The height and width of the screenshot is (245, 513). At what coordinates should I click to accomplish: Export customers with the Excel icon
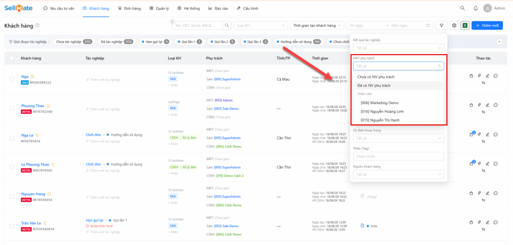pyautogui.click(x=465, y=25)
